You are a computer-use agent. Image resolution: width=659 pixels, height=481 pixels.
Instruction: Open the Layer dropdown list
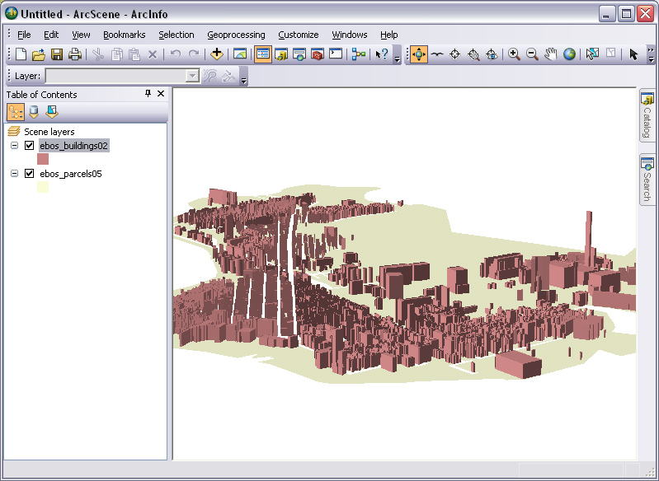193,76
